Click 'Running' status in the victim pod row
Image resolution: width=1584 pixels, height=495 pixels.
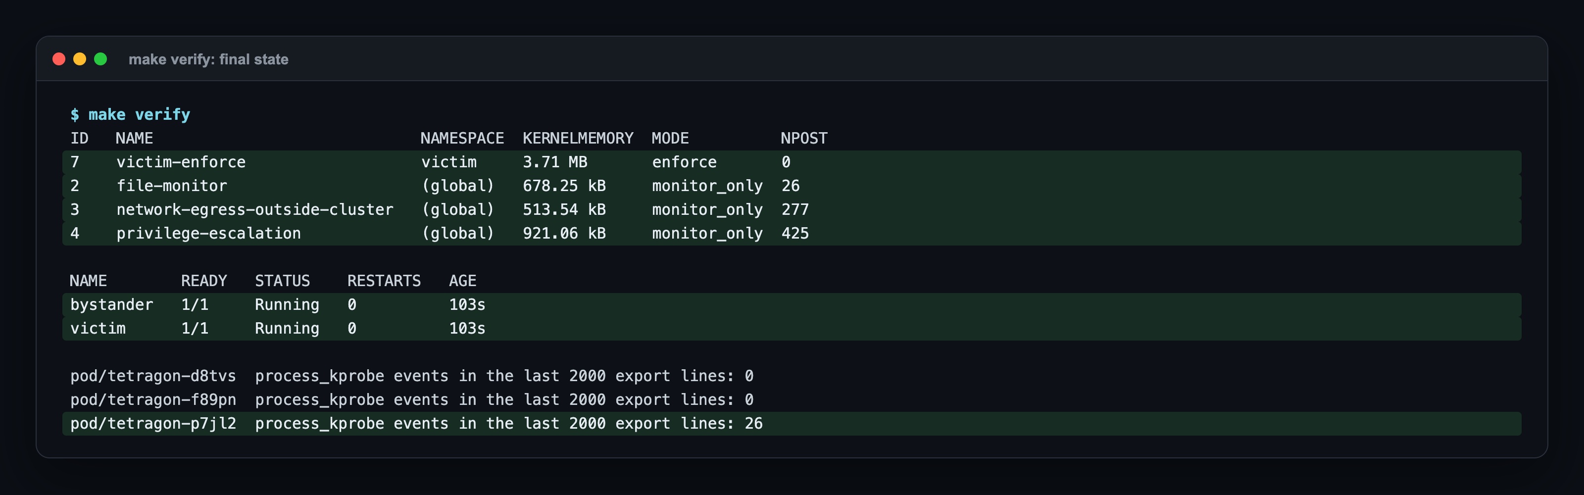coord(287,329)
